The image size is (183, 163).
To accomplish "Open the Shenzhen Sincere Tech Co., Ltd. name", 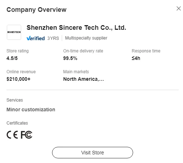I will point(76,28).
